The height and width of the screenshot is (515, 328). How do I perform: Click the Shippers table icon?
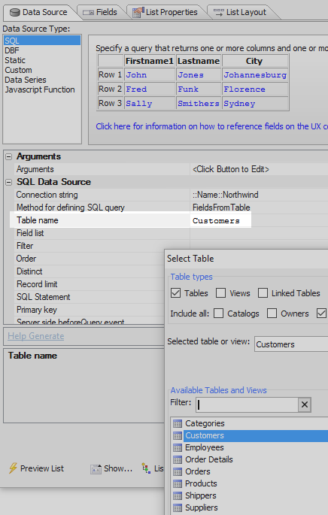178,495
